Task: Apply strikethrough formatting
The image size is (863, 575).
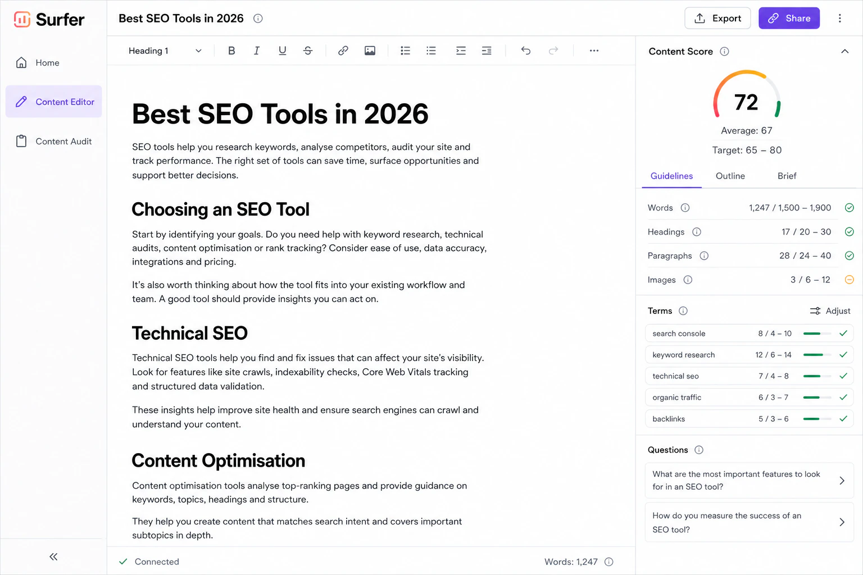Action: [x=308, y=51]
